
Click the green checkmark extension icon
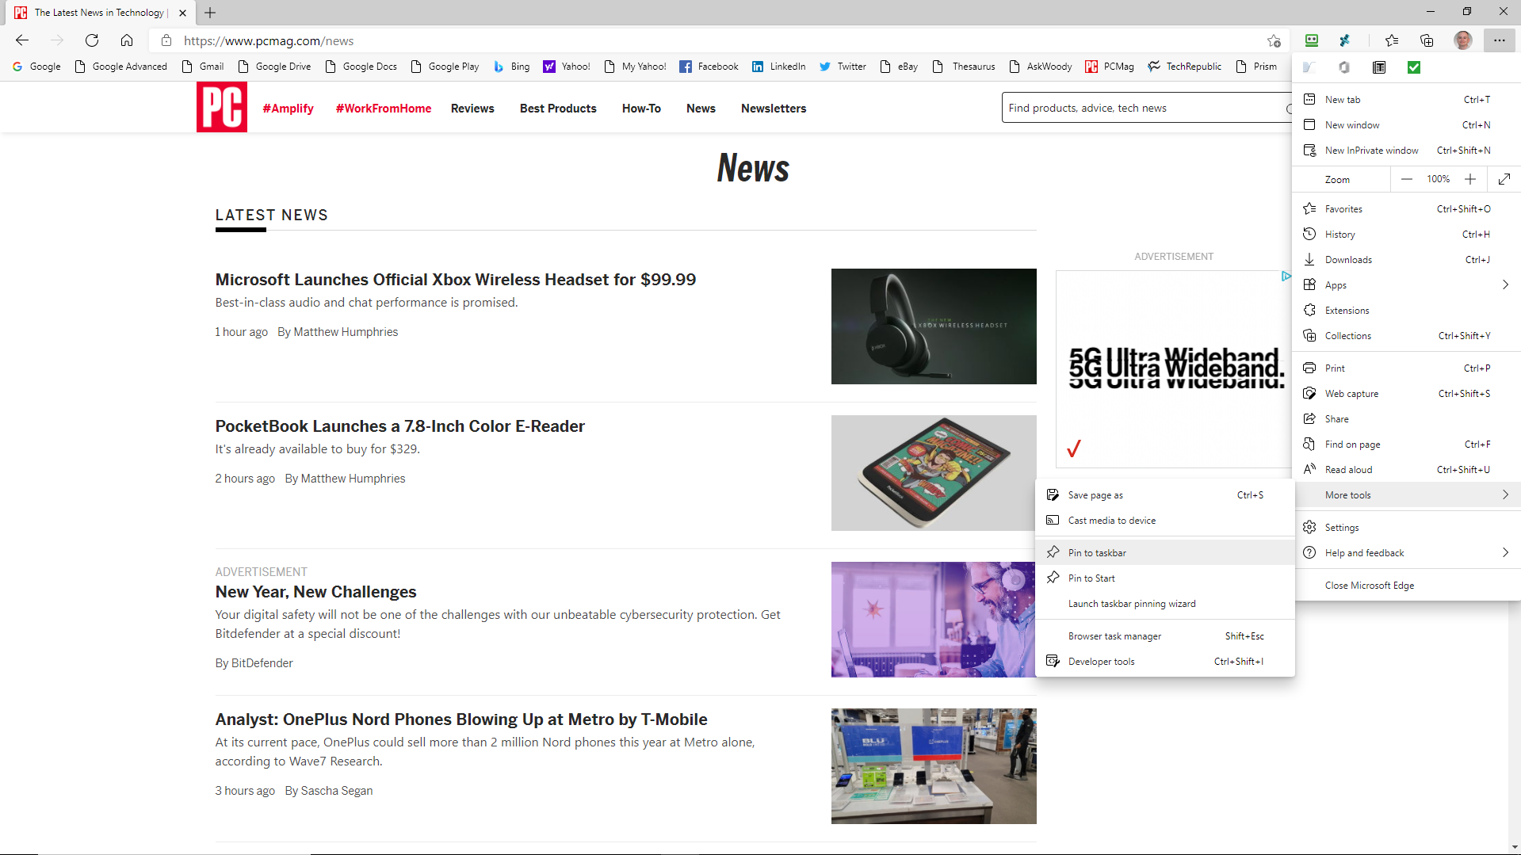(1414, 67)
